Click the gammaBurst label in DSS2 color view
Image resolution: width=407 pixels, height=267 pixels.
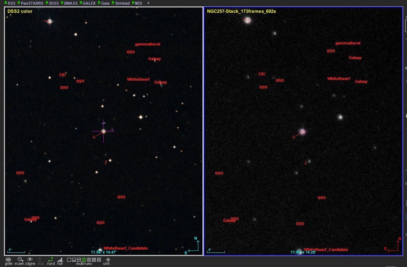[147, 44]
